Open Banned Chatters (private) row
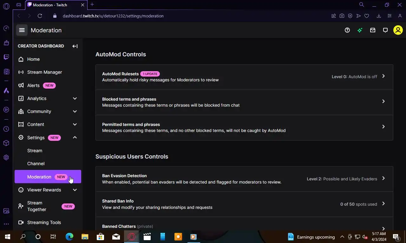 [x=244, y=224]
